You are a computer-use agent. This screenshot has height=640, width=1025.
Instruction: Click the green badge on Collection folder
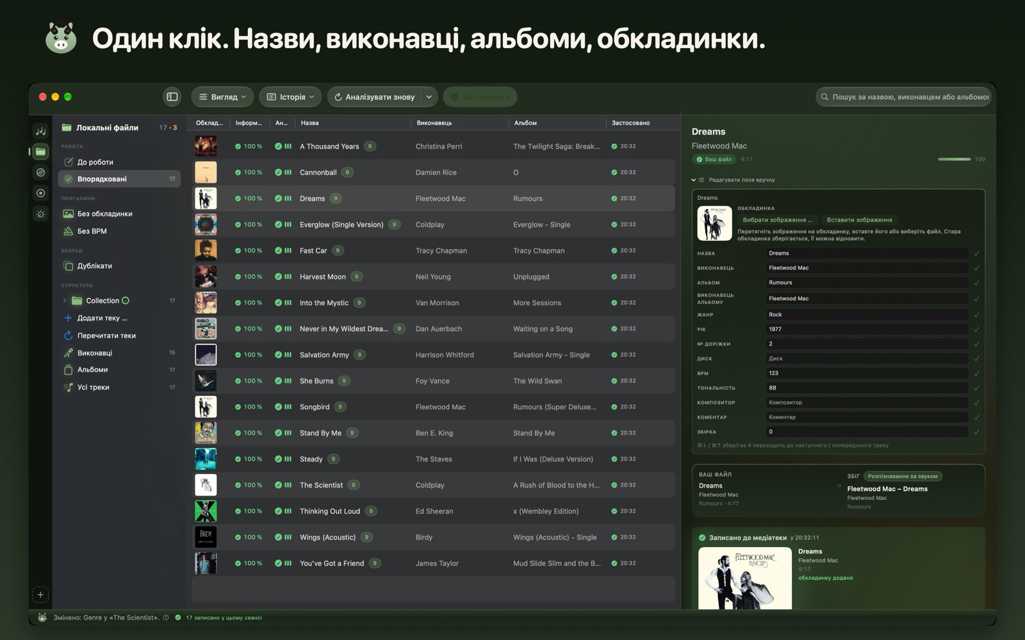[x=126, y=300]
